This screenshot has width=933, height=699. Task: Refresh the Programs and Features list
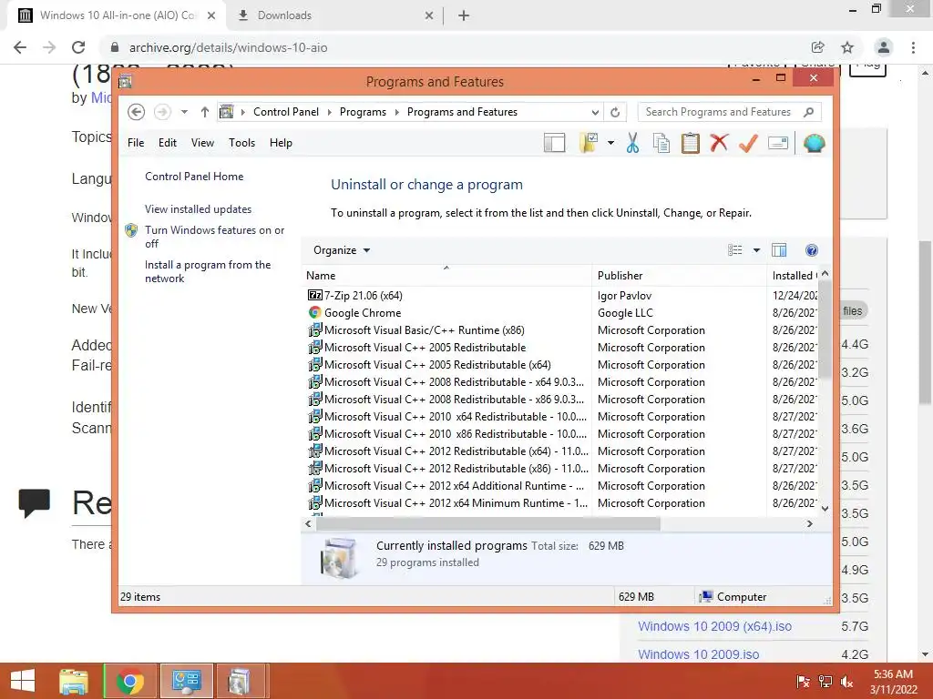click(615, 112)
